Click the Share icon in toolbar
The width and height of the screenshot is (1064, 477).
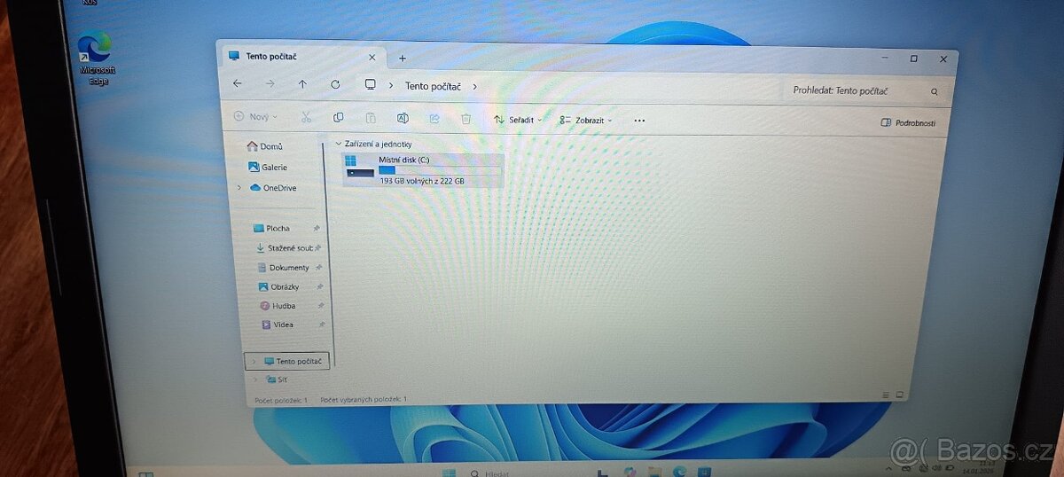click(x=434, y=118)
